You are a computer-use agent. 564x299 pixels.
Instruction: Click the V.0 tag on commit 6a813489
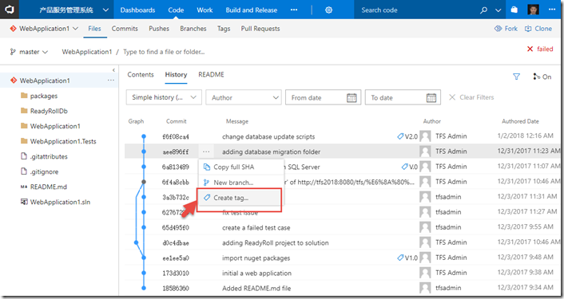pyautogui.click(x=410, y=167)
